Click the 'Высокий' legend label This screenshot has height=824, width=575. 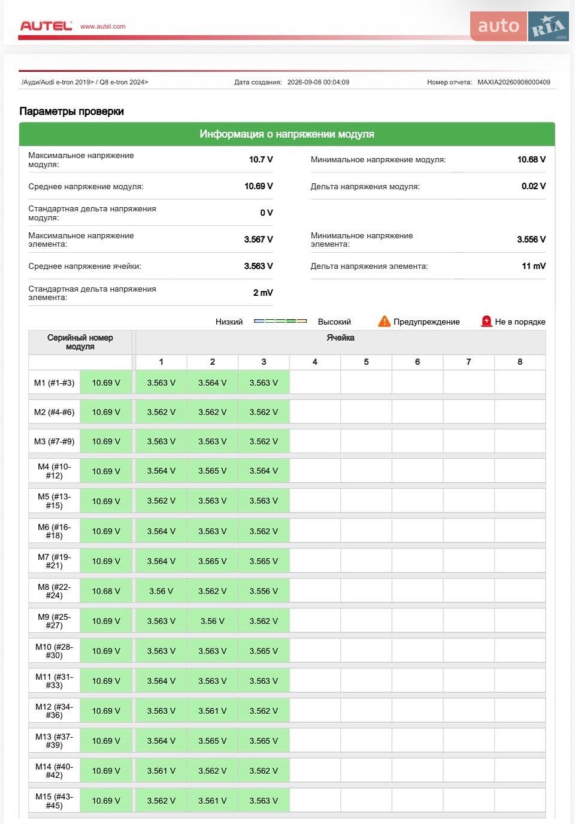[x=334, y=322]
